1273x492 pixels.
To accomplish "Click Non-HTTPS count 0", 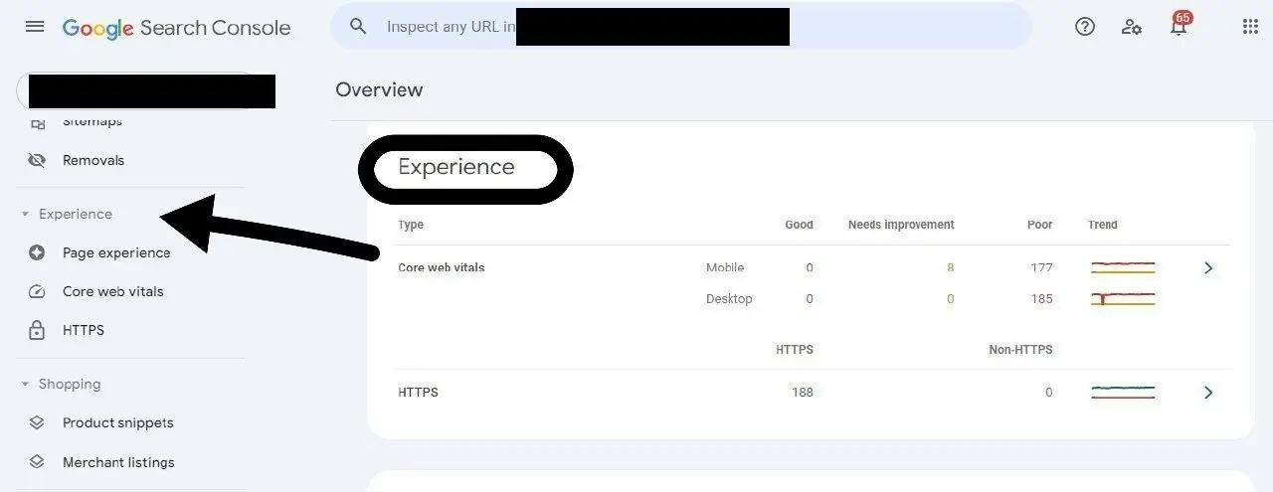I will click(x=1048, y=393).
